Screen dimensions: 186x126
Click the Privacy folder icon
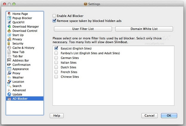[x=10, y=39]
